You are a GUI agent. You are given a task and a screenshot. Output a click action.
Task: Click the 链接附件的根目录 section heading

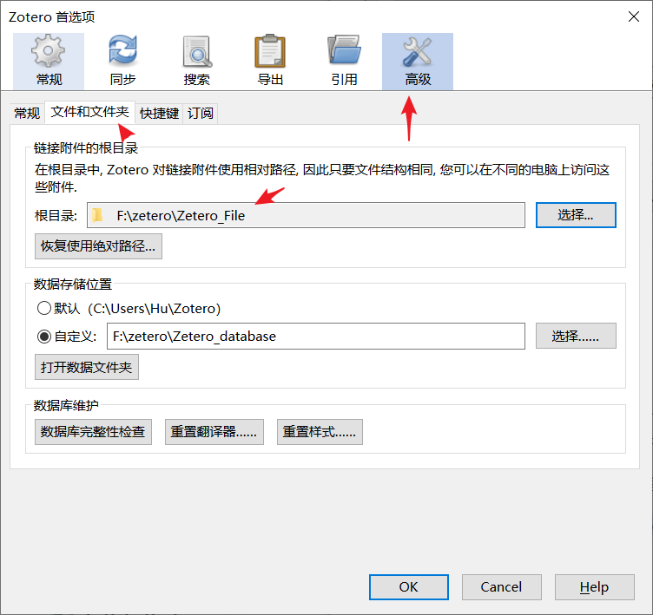[86, 147]
